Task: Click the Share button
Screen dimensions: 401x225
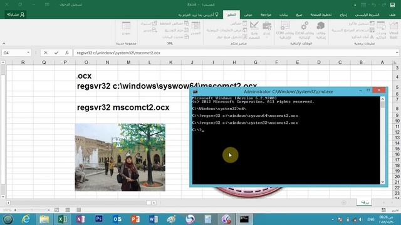Action: [x=15, y=14]
